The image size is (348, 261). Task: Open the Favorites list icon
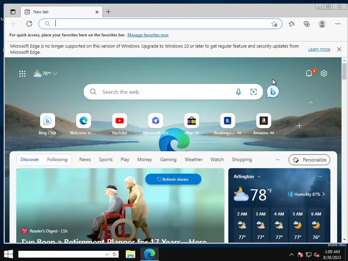click(292, 24)
